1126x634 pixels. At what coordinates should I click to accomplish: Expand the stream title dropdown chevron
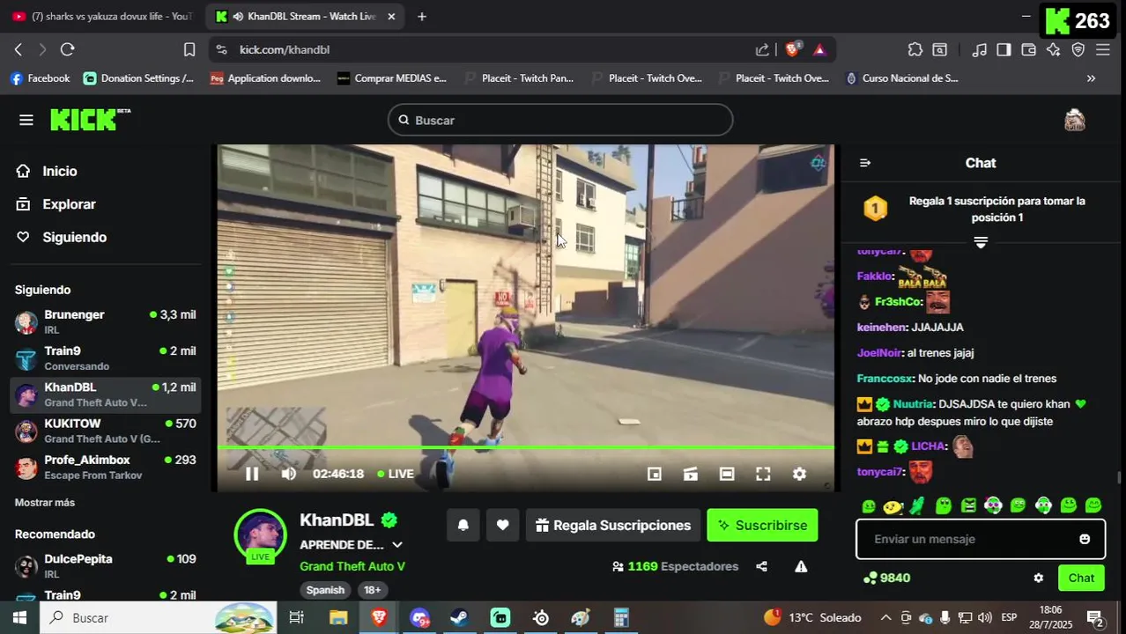coord(396,545)
